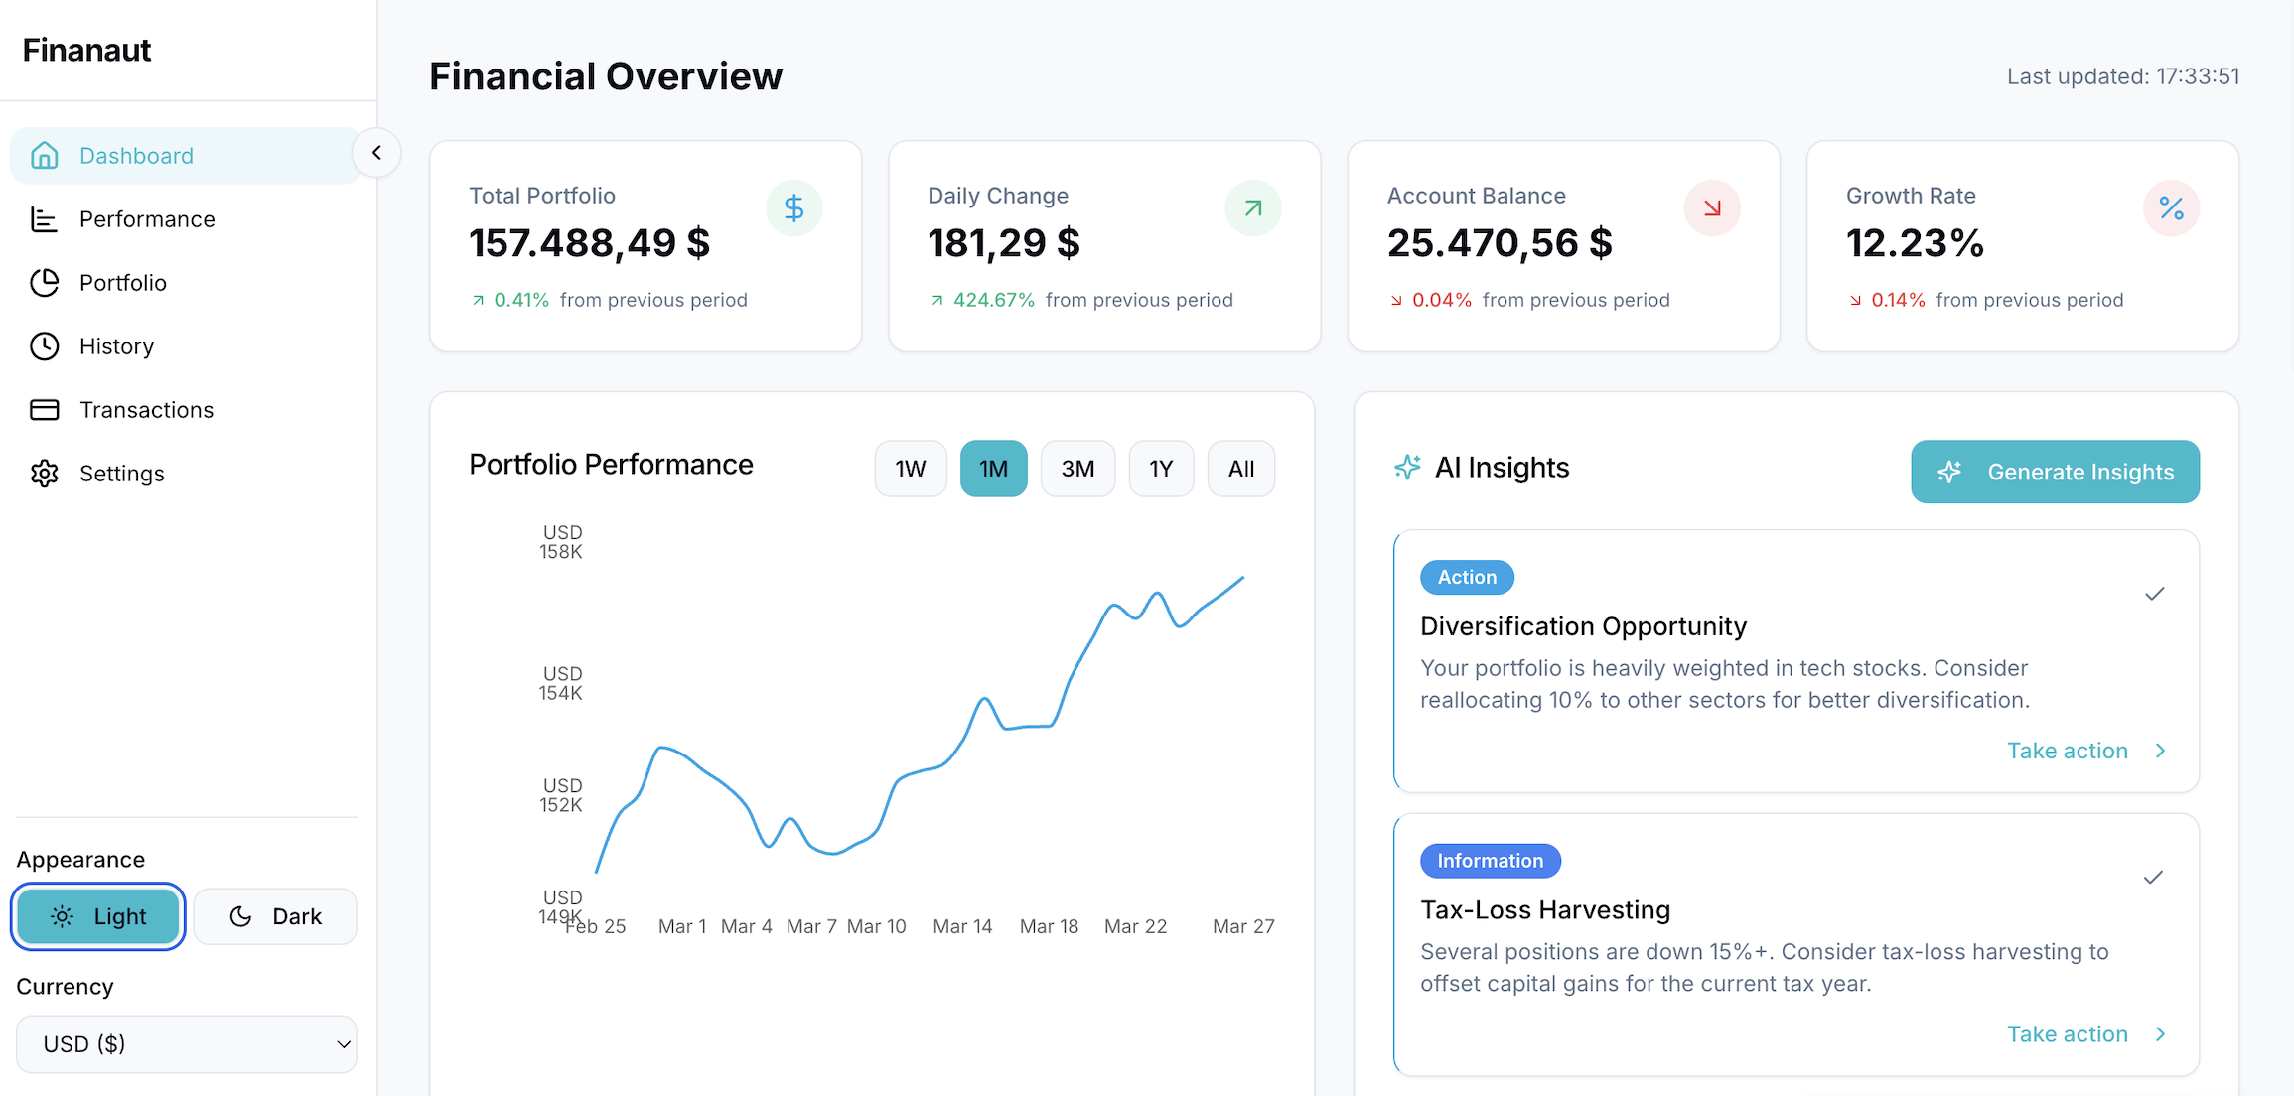The height and width of the screenshot is (1096, 2294).
Task: Click the percent icon on Growth Rate
Action: coord(2171,208)
